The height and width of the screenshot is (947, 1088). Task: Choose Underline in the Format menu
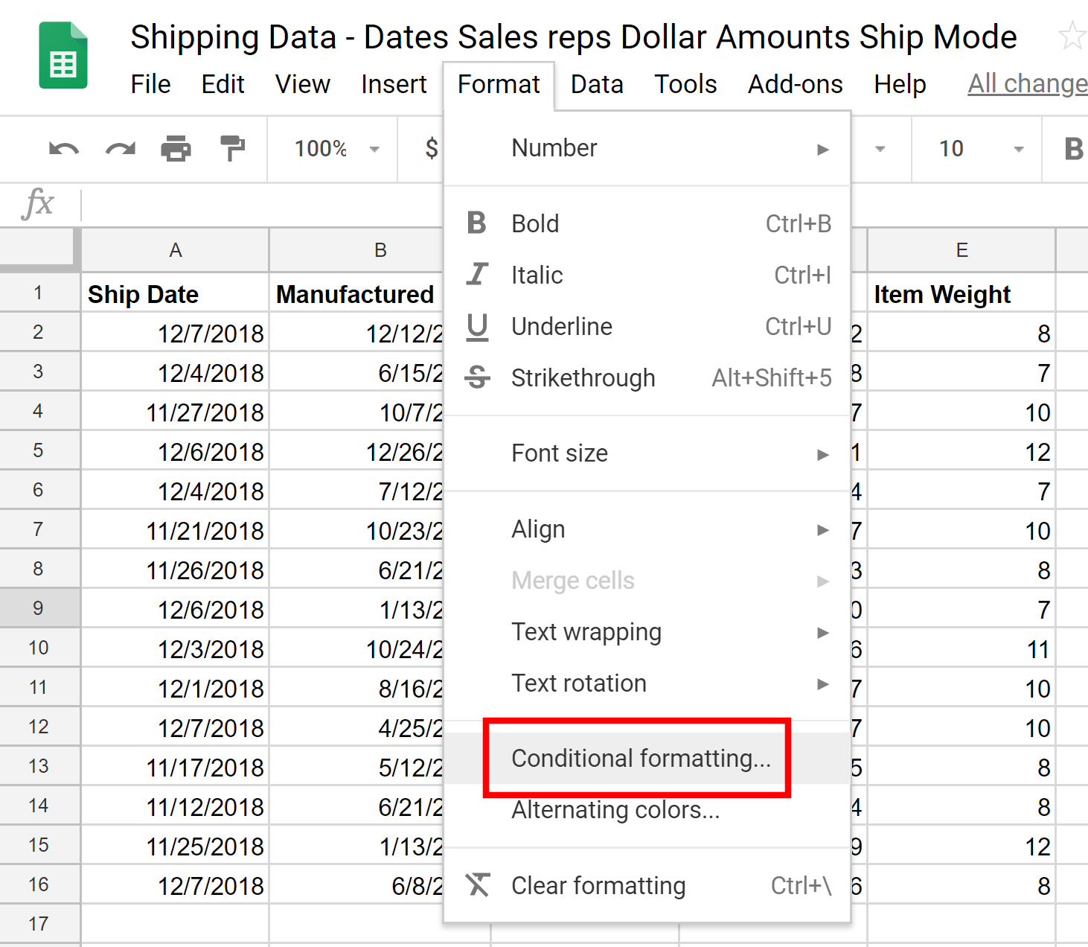click(647, 326)
